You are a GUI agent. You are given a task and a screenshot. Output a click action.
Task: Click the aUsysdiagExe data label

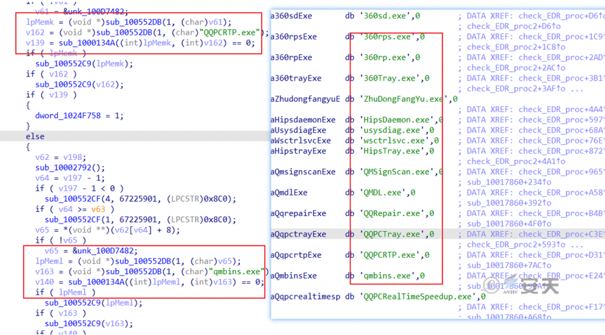point(298,130)
